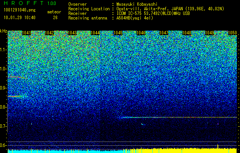
Task: Click the HROFFT 1.0.0 title text
Action: coord(30,3)
